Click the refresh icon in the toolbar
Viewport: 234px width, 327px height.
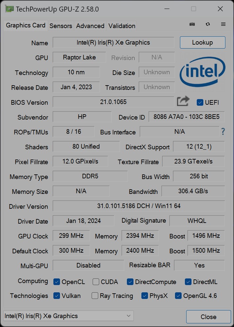pos(208,24)
